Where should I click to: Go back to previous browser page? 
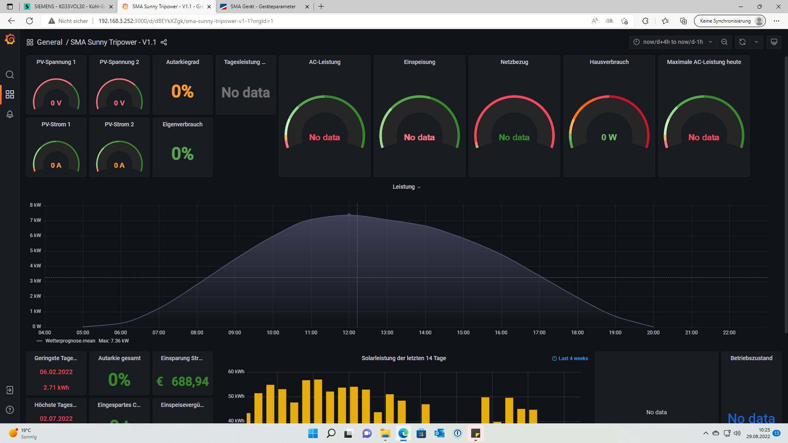coord(11,21)
